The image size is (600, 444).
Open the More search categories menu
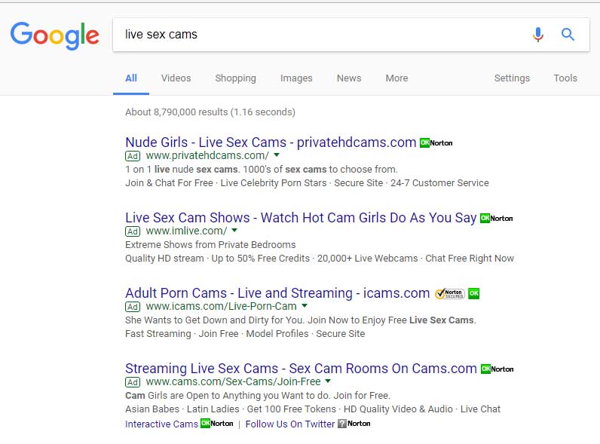click(396, 78)
